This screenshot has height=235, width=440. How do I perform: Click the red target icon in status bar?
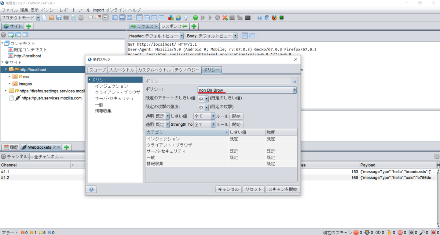[400, 232]
